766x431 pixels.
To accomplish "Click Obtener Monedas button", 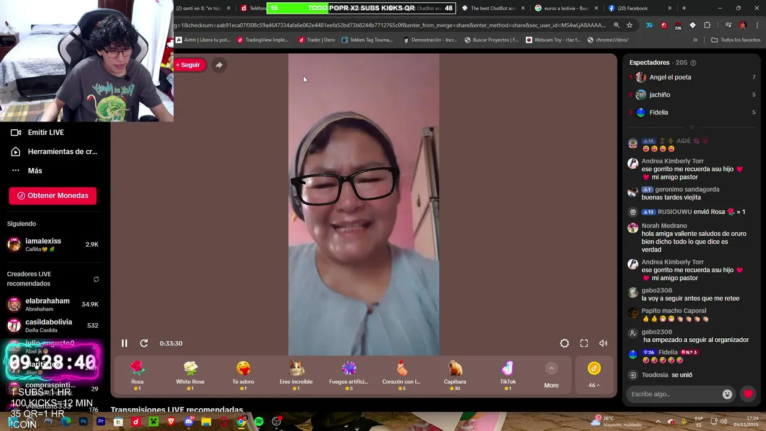I will pyautogui.click(x=53, y=196).
